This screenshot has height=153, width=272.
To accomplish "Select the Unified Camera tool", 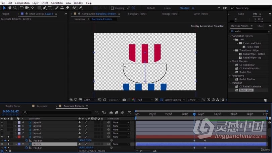I will point(27,8).
